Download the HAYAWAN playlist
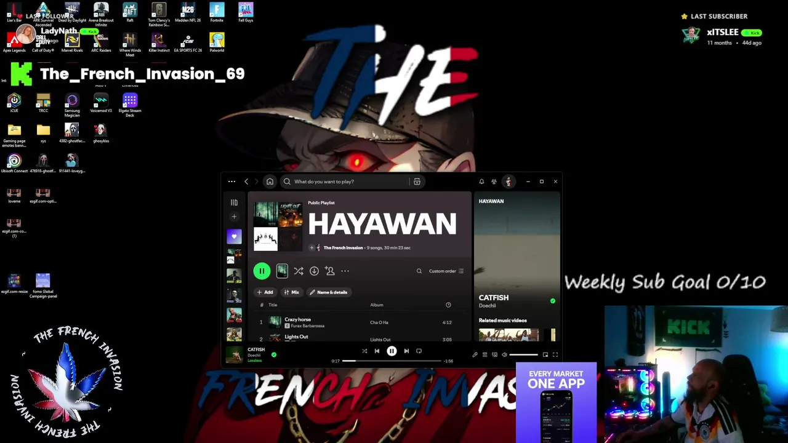The image size is (788, 443). [x=314, y=271]
